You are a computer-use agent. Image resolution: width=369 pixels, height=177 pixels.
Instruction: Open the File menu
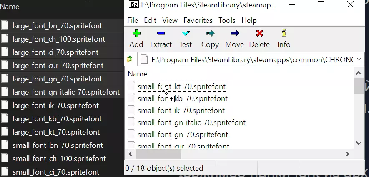click(133, 20)
